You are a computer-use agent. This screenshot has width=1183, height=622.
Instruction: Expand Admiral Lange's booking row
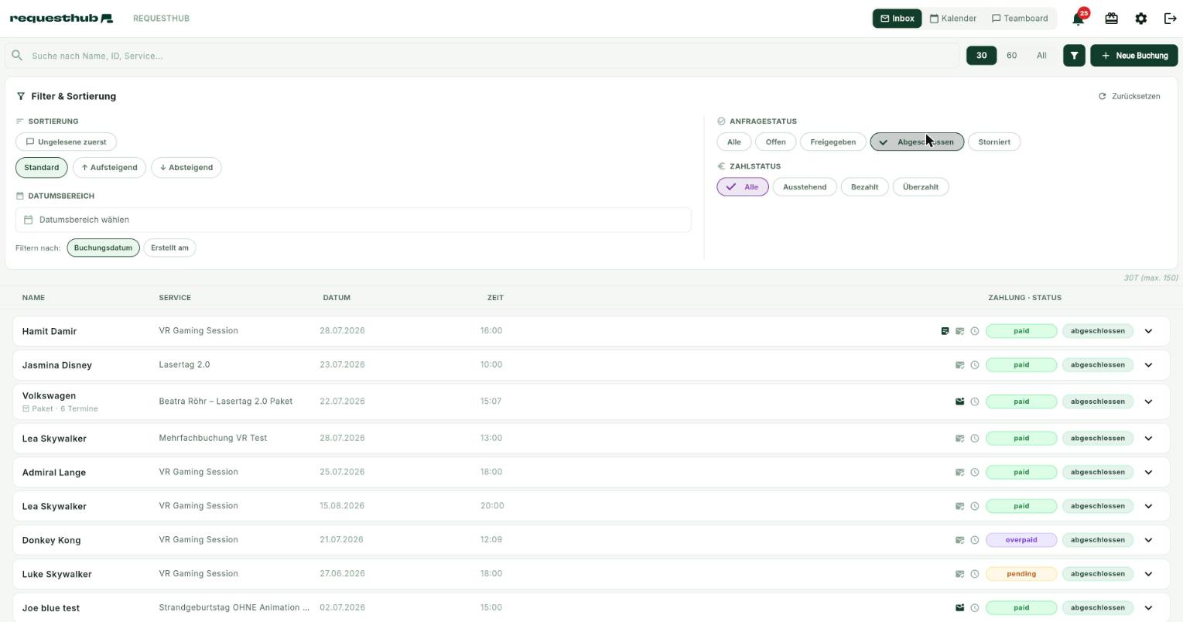[1148, 472]
